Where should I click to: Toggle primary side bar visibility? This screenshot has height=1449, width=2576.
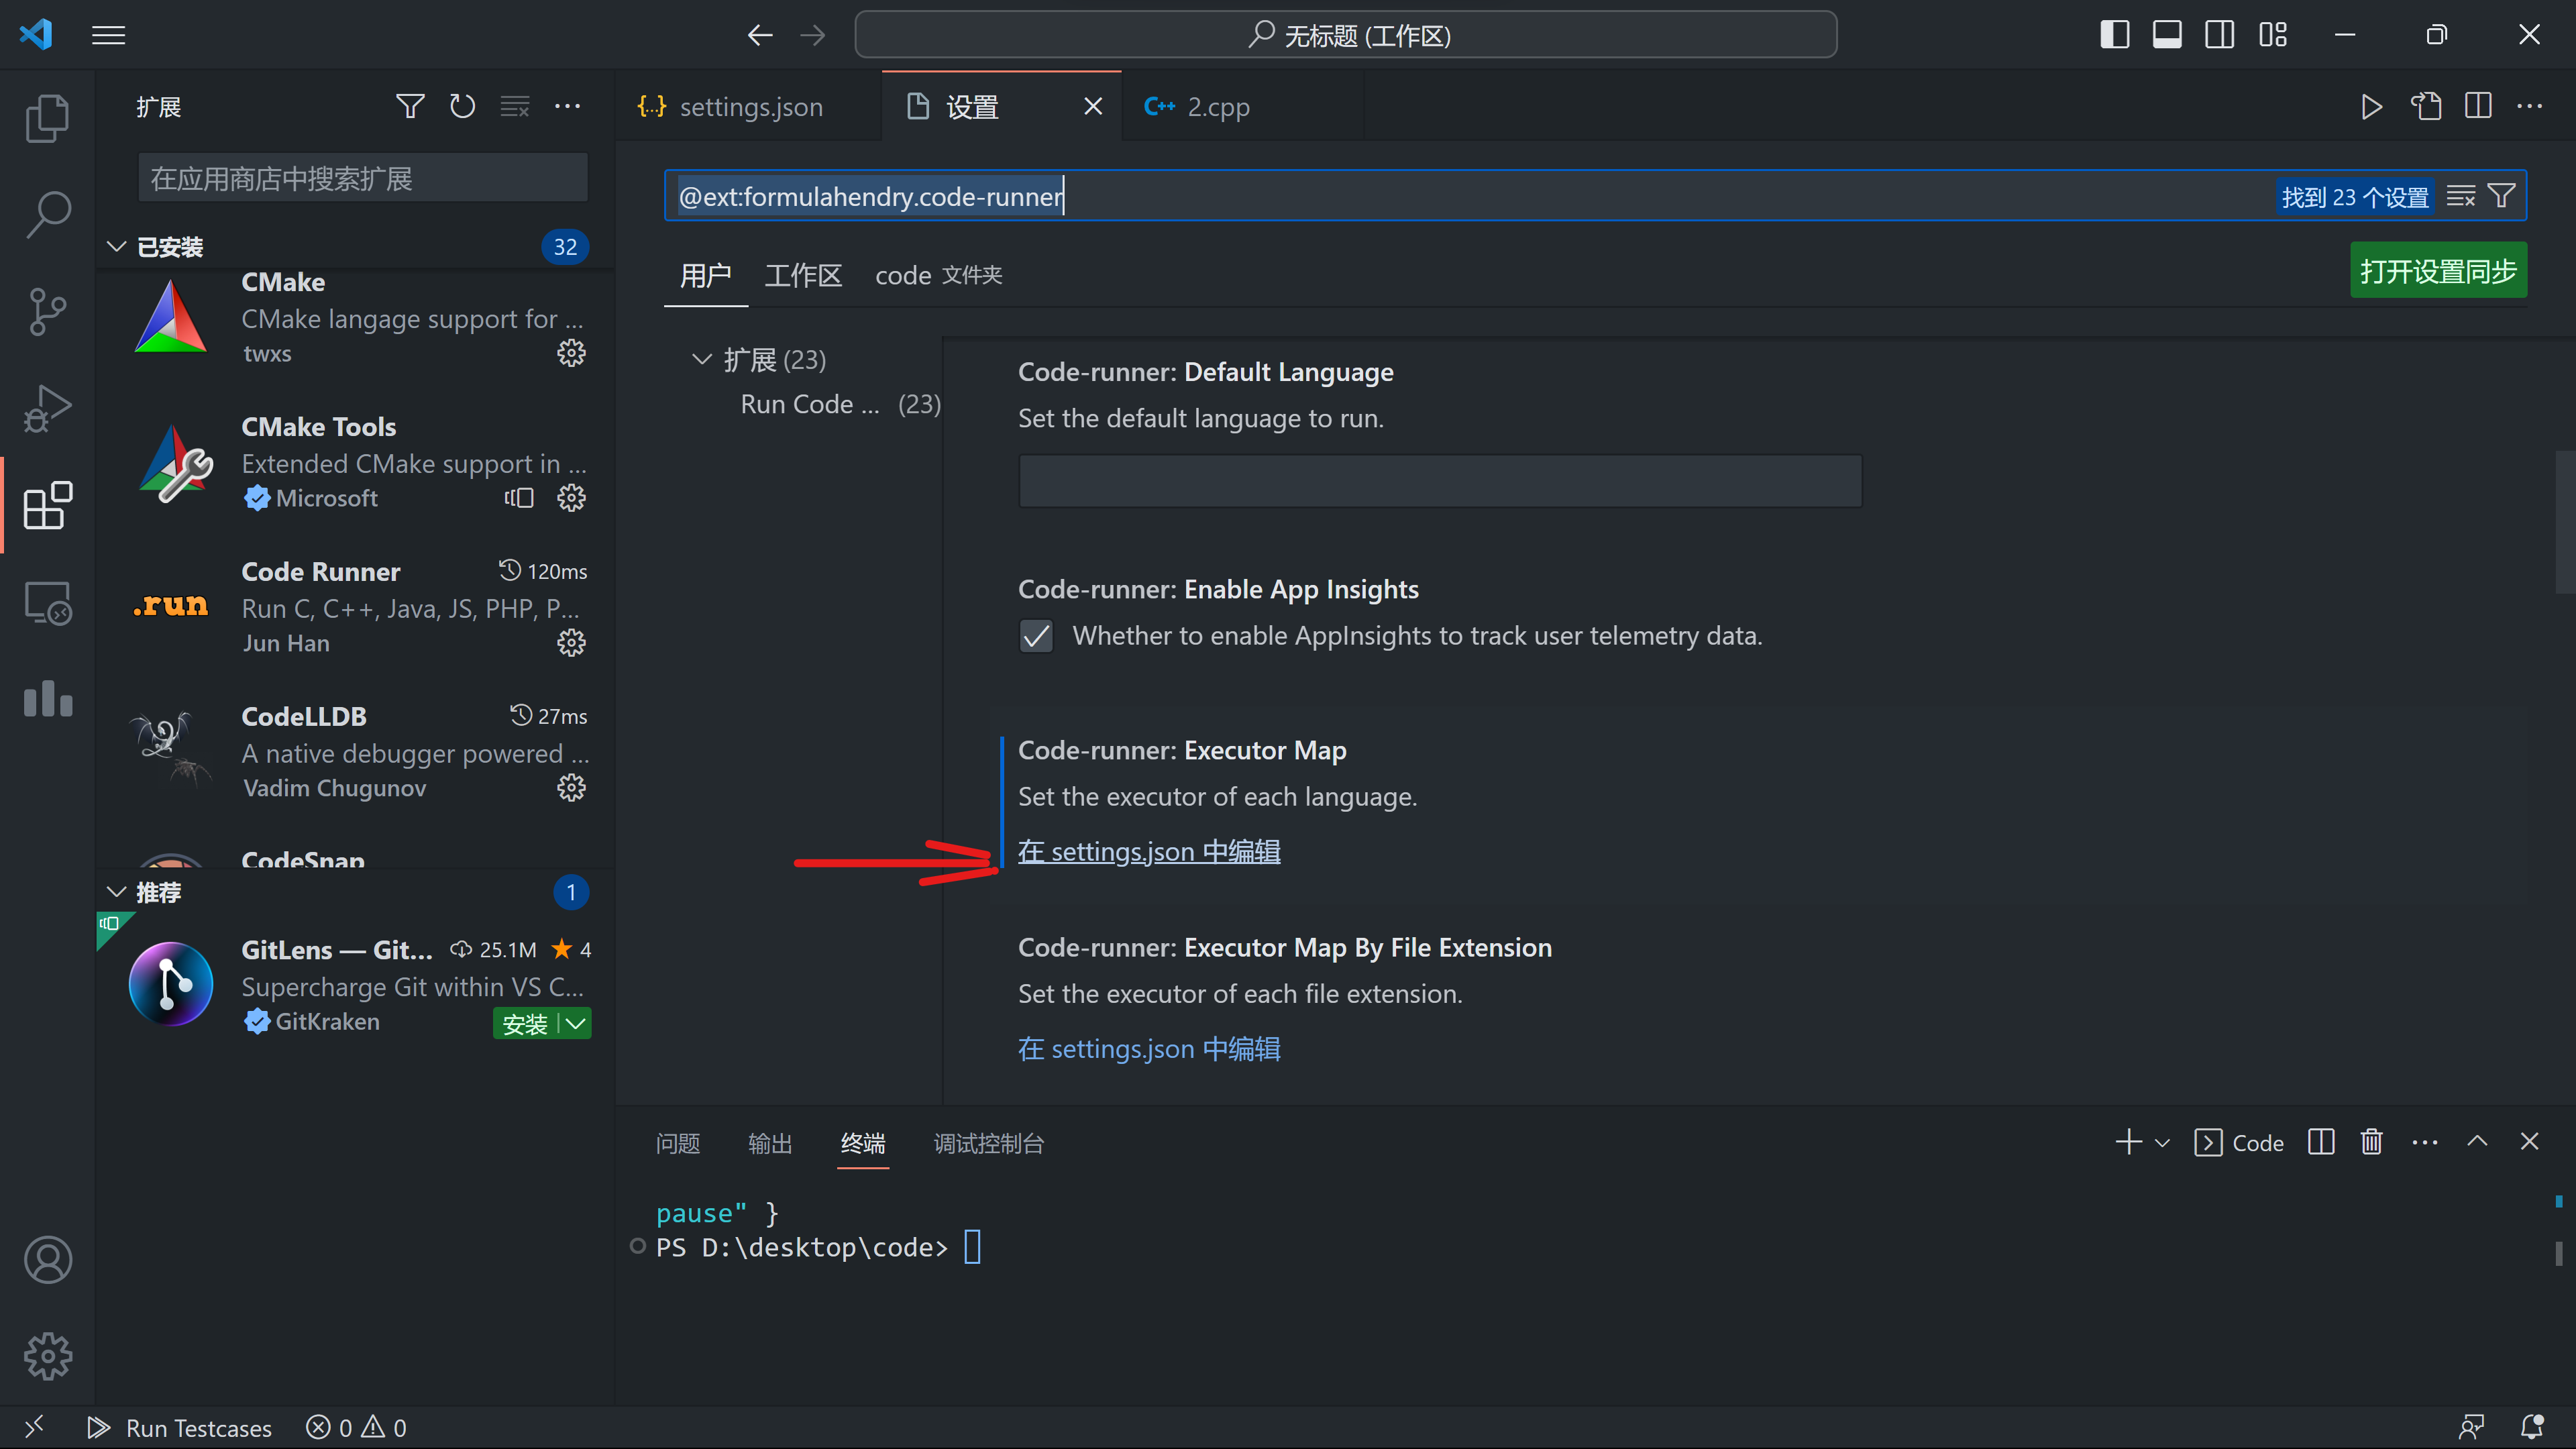pos(2114,36)
